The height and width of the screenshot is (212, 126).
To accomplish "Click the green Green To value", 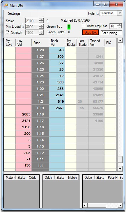I will tap(69, 27).
